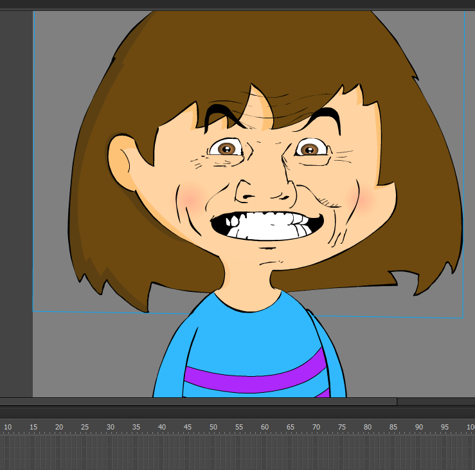Select frame 80 on the ruler

click(x=368, y=427)
